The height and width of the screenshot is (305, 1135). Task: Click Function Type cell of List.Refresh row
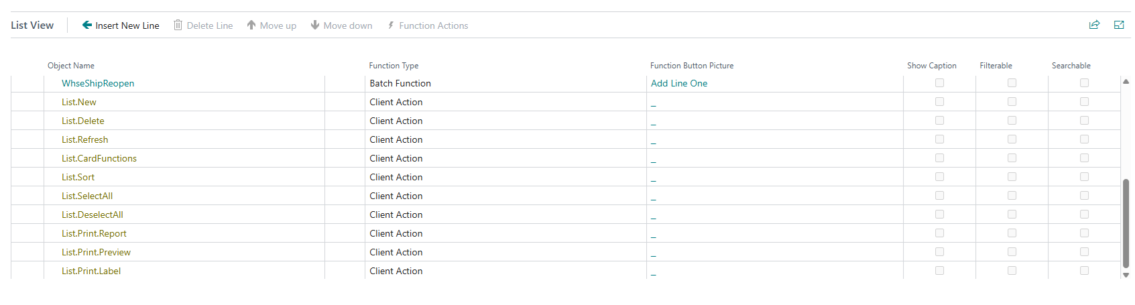[396, 139]
